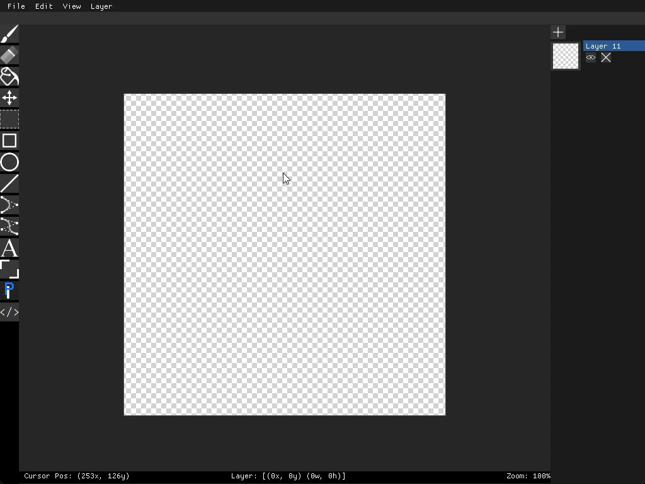
Task: Click the blue P tool icon
Action: pos(9,291)
